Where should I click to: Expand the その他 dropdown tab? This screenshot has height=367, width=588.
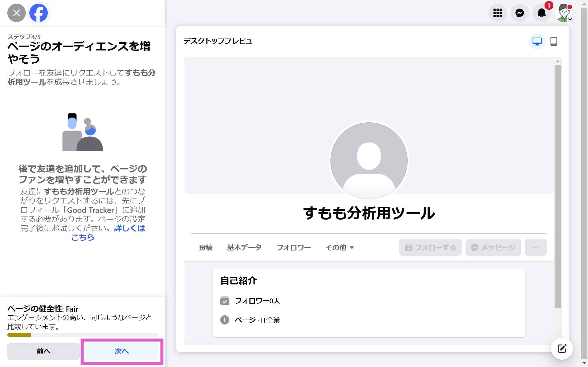coord(340,247)
